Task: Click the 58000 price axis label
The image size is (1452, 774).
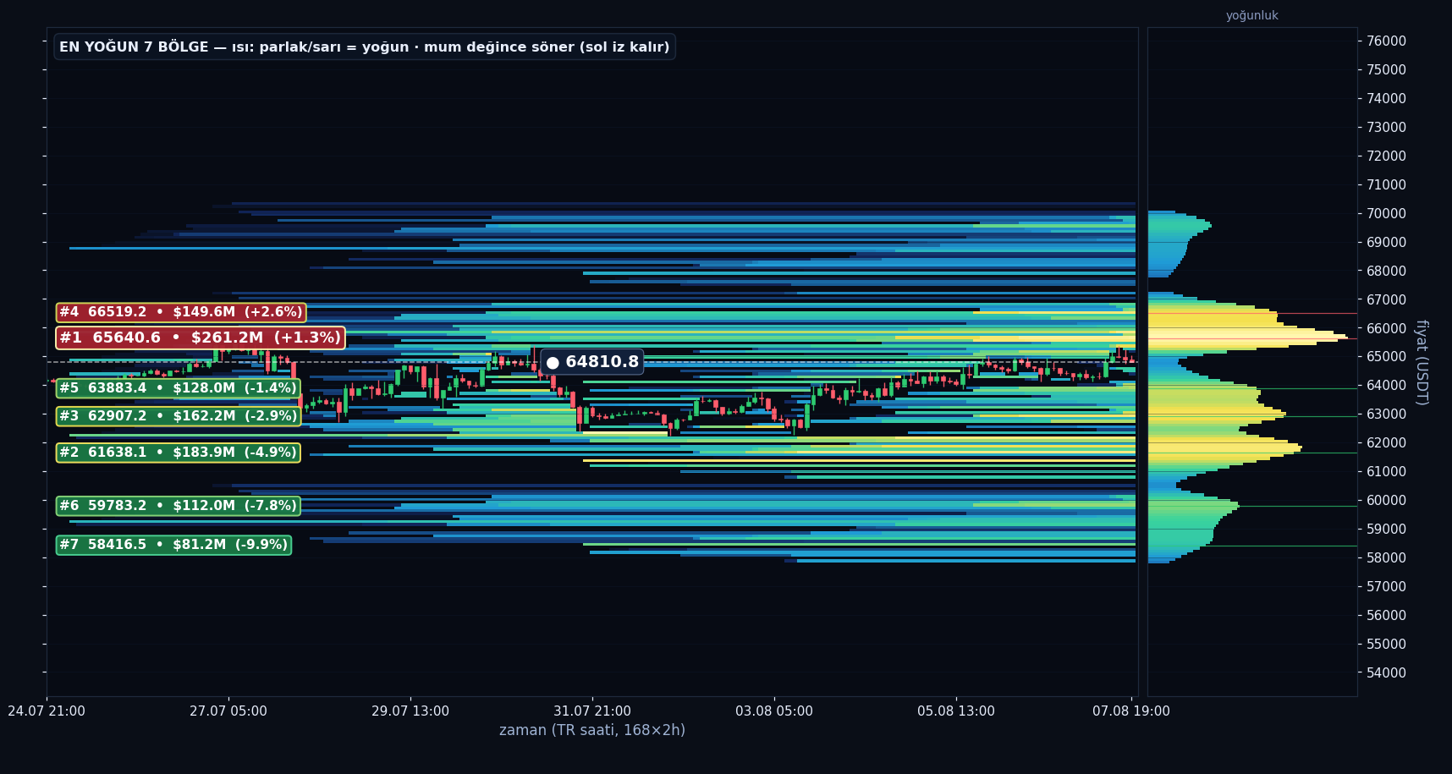Action: pyautogui.click(x=1387, y=558)
